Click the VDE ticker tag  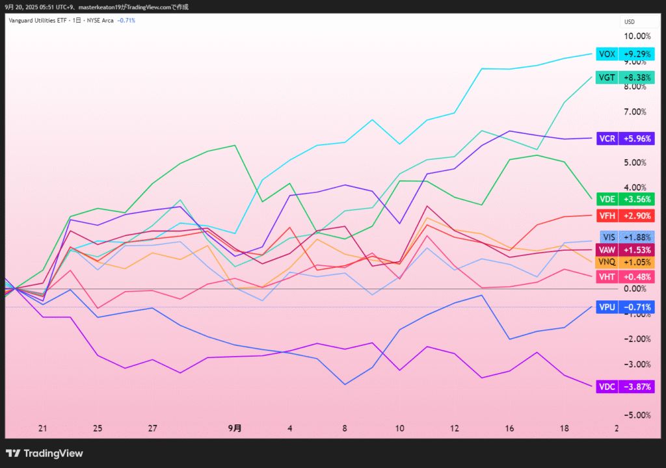(x=606, y=200)
